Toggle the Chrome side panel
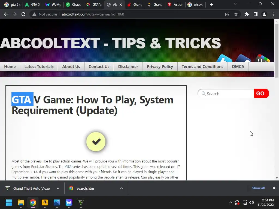Screen dimensions: 279x209 (256, 14)
